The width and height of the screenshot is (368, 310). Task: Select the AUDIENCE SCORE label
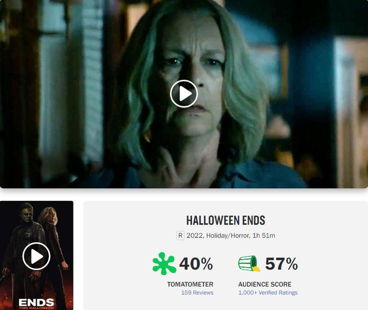[265, 284]
